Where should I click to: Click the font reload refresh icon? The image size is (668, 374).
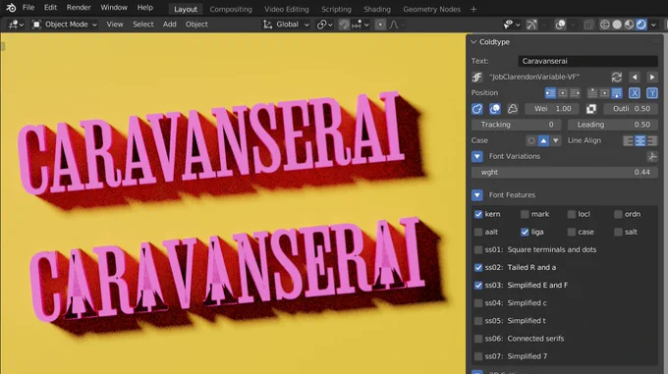617,77
